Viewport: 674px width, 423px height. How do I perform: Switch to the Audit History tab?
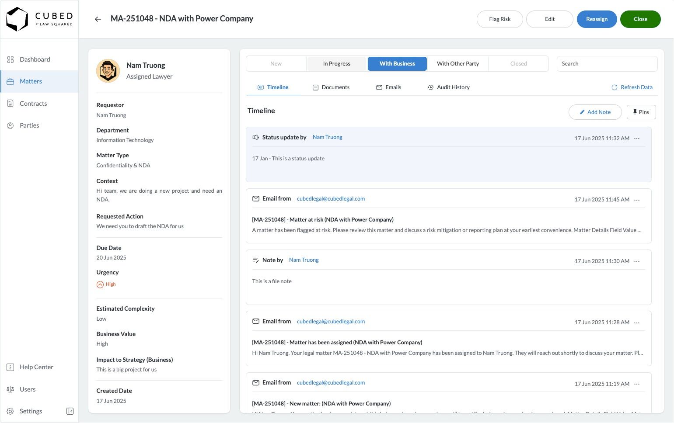[x=449, y=87]
